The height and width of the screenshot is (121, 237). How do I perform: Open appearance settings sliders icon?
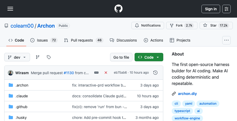pyautogui.click(x=226, y=9)
